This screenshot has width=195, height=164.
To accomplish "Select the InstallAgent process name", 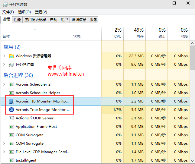I will (x=26, y=160).
